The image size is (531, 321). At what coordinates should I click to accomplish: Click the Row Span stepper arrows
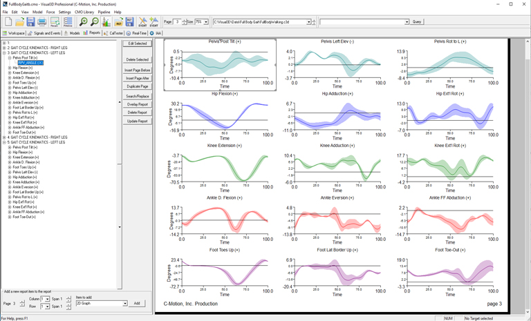(68, 307)
